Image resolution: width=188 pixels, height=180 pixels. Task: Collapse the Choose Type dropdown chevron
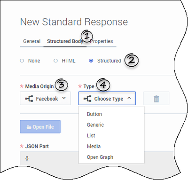coord(129,98)
